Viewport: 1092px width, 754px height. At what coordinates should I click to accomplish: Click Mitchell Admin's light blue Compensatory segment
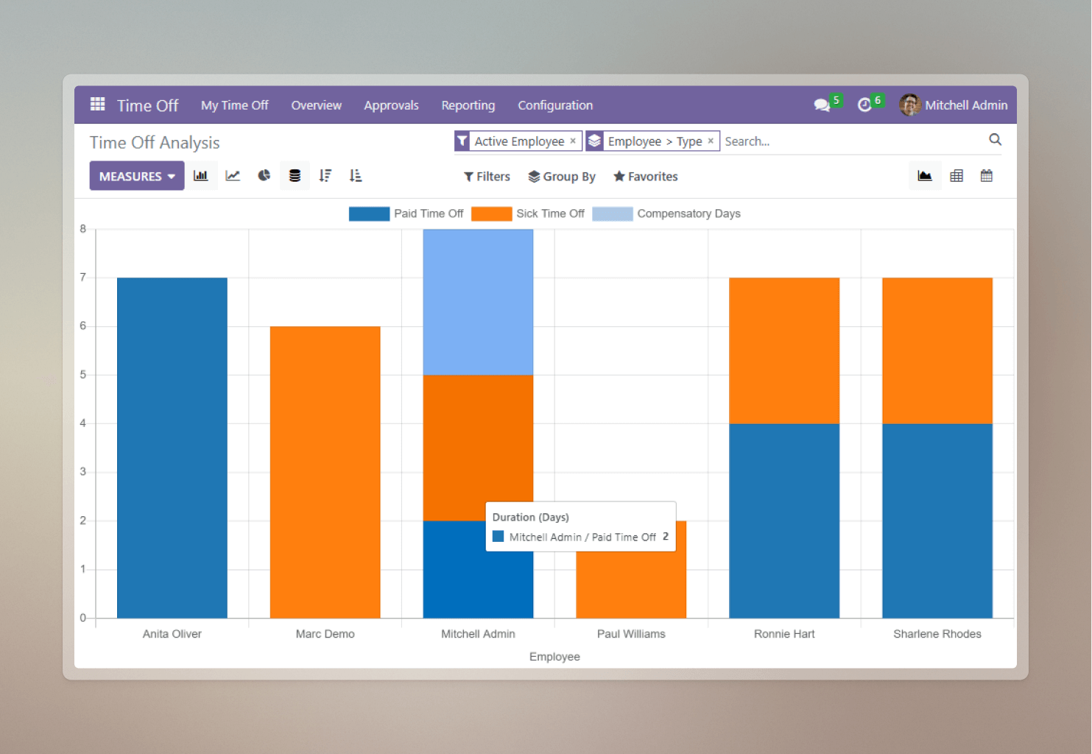tap(478, 302)
